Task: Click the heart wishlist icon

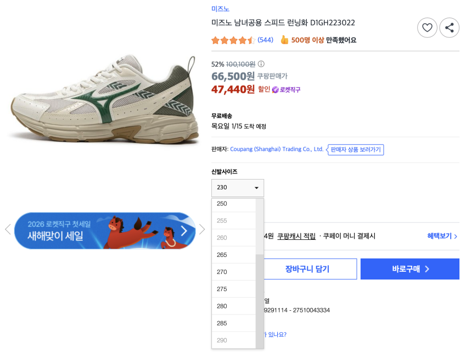Action: click(427, 28)
